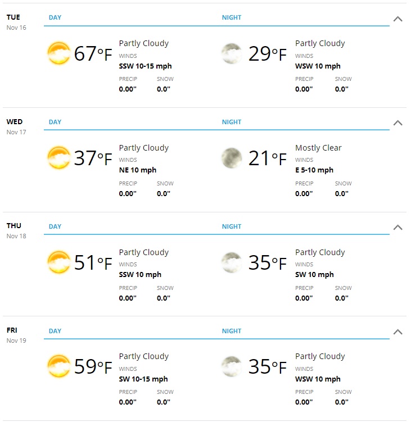Click Wednesday daytime sun and cloud icon
The image size is (411, 422).
tap(58, 157)
